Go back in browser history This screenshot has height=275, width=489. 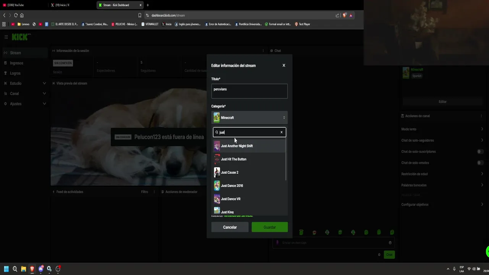pyautogui.click(x=4, y=15)
